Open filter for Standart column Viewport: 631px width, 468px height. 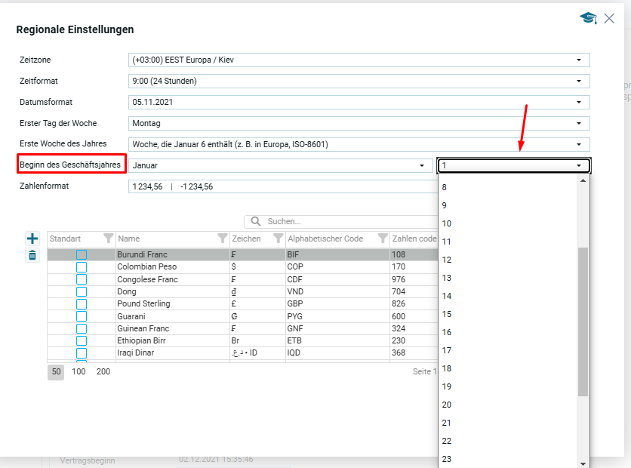tap(108, 239)
